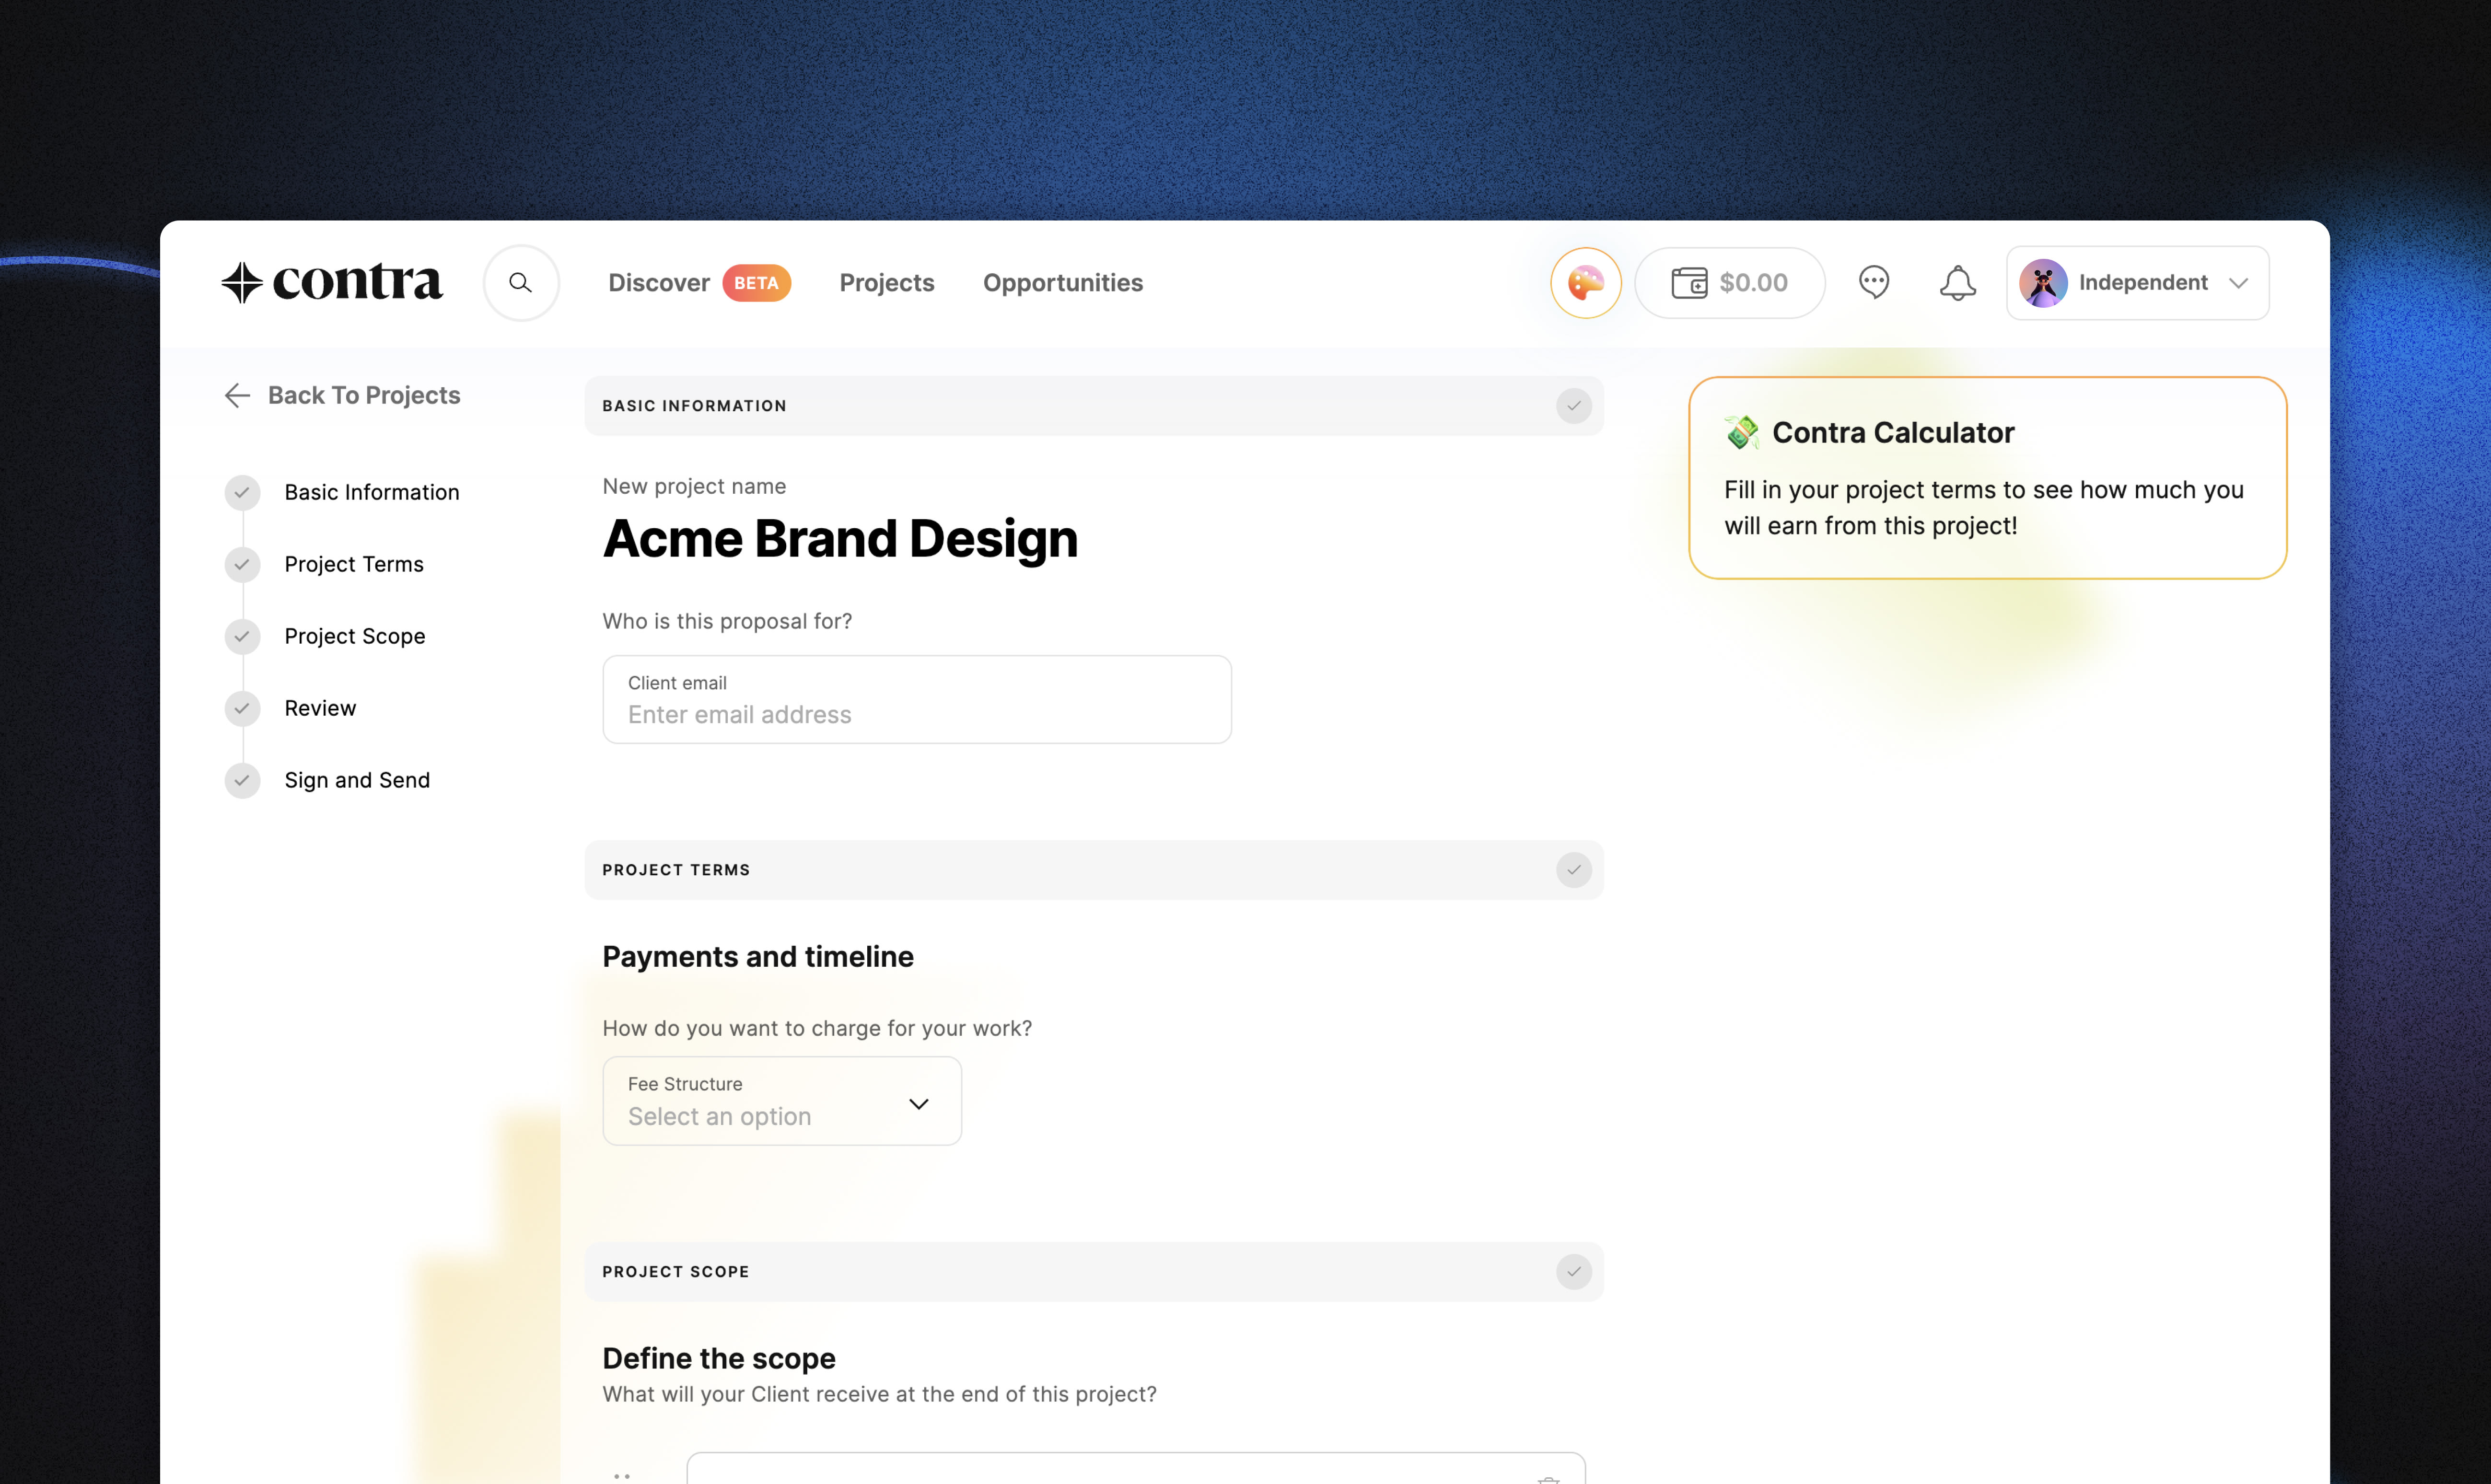Jump to the Project Scope step
The height and width of the screenshot is (1484, 2491).
[355, 636]
